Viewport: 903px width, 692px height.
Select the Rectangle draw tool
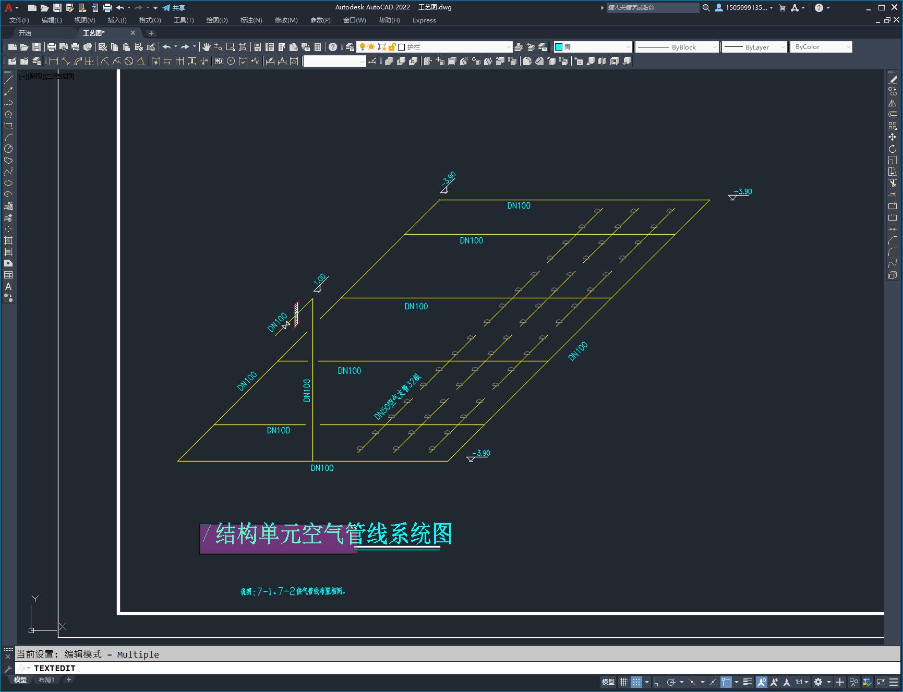[8, 126]
